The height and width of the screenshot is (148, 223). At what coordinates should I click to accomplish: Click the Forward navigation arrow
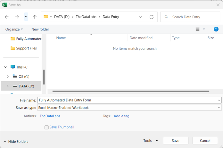coord(17,17)
